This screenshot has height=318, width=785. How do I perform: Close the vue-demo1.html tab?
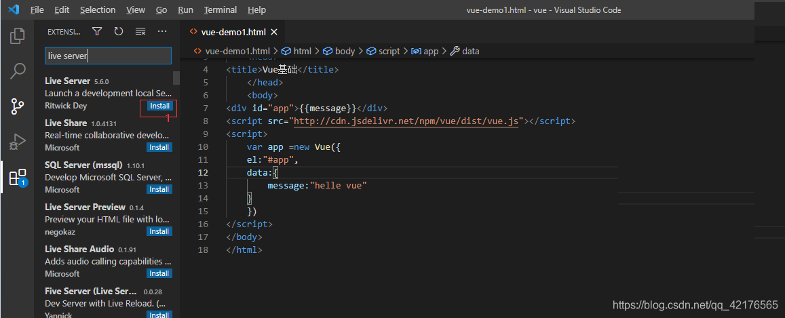tap(274, 32)
